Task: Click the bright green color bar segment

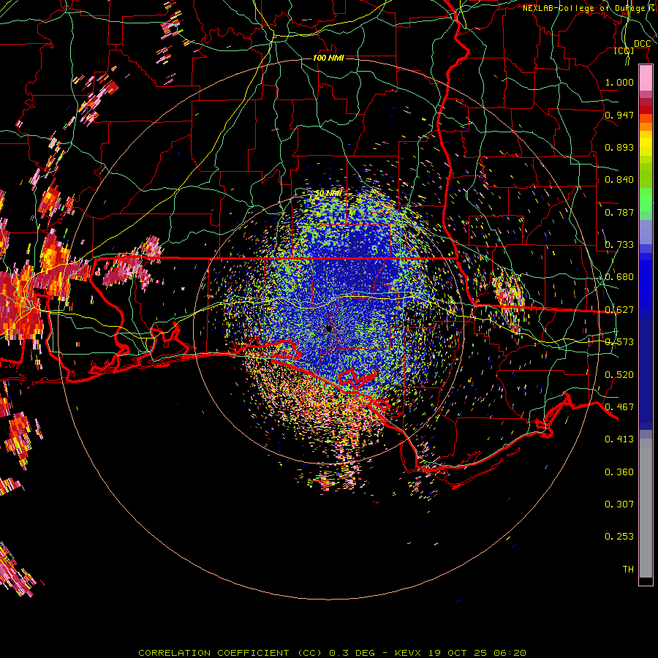Action: [x=646, y=200]
